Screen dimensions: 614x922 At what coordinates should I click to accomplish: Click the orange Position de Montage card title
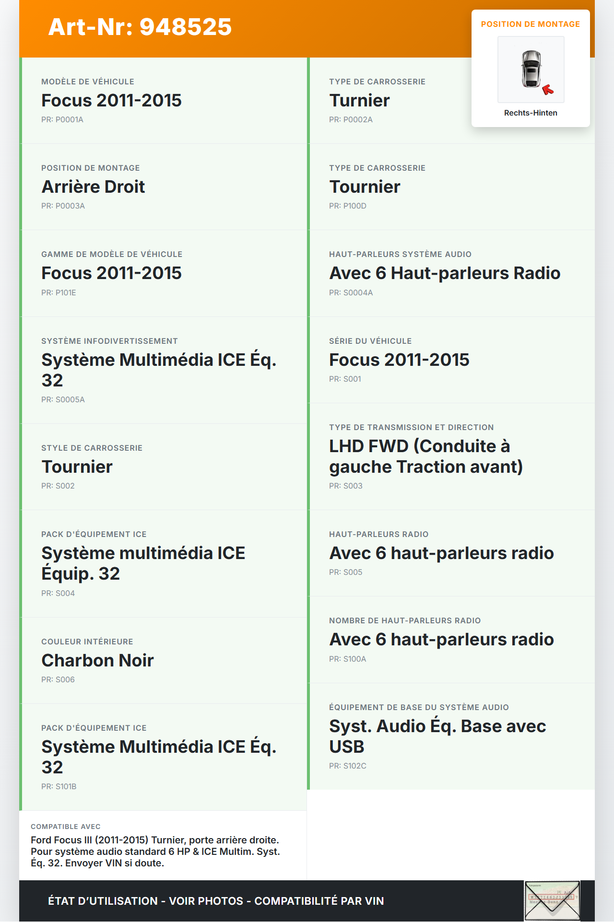coord(531,24)
